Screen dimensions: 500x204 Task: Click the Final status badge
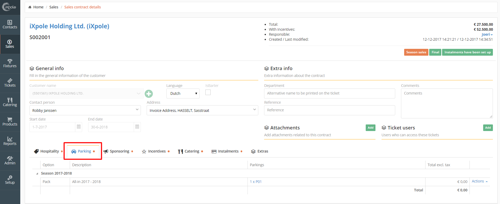coord(435,52)
